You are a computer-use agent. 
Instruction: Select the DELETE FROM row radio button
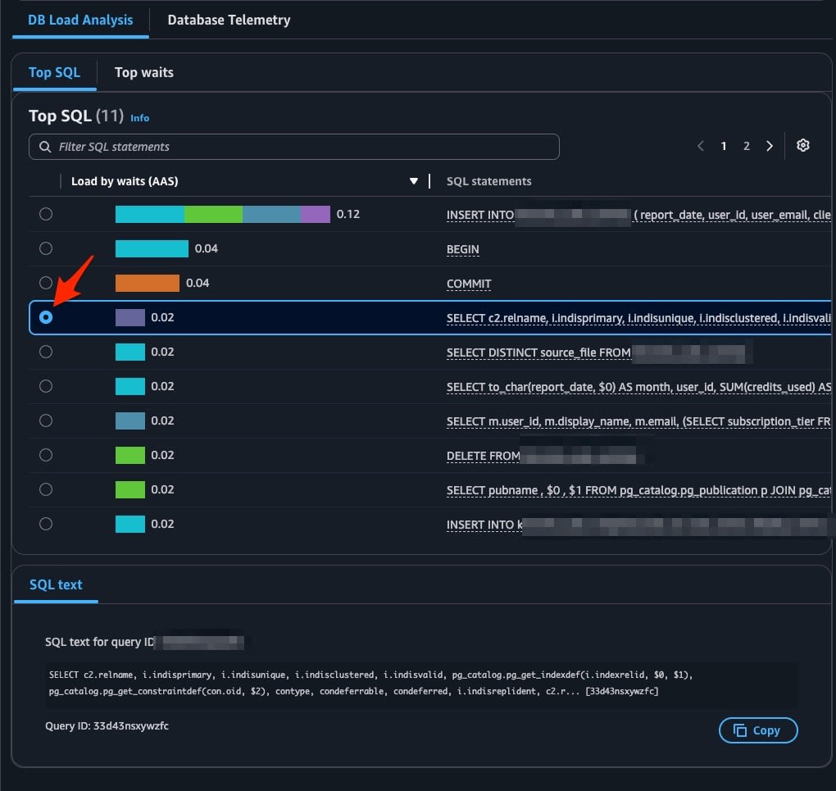click(46, 455)
